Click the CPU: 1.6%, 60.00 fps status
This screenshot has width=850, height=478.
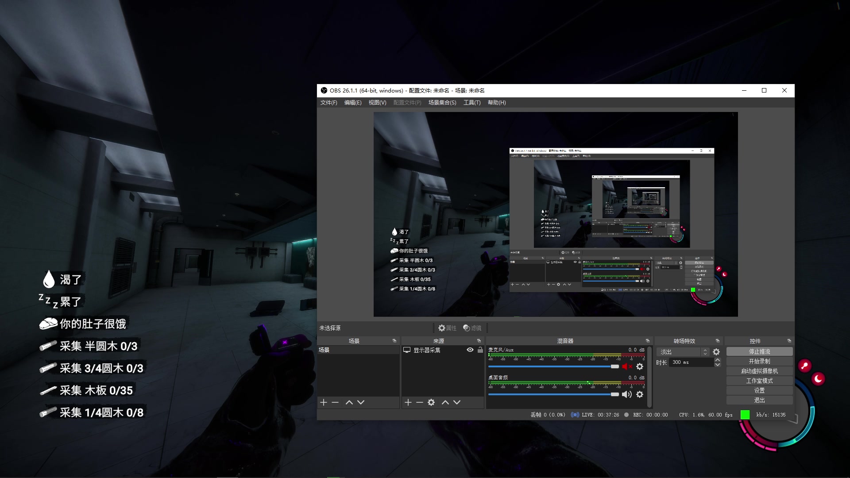click(706, 415)
